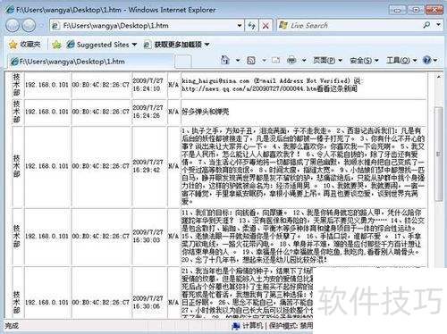Open Favorites via the star icon

pos(13,45)
